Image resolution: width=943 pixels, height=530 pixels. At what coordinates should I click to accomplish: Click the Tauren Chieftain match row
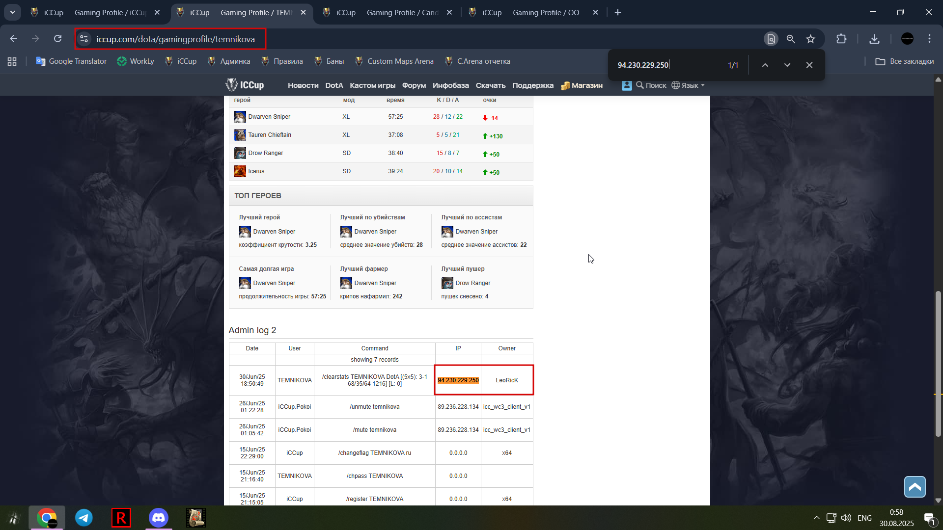pyautogui.click(x=381, y=135)
